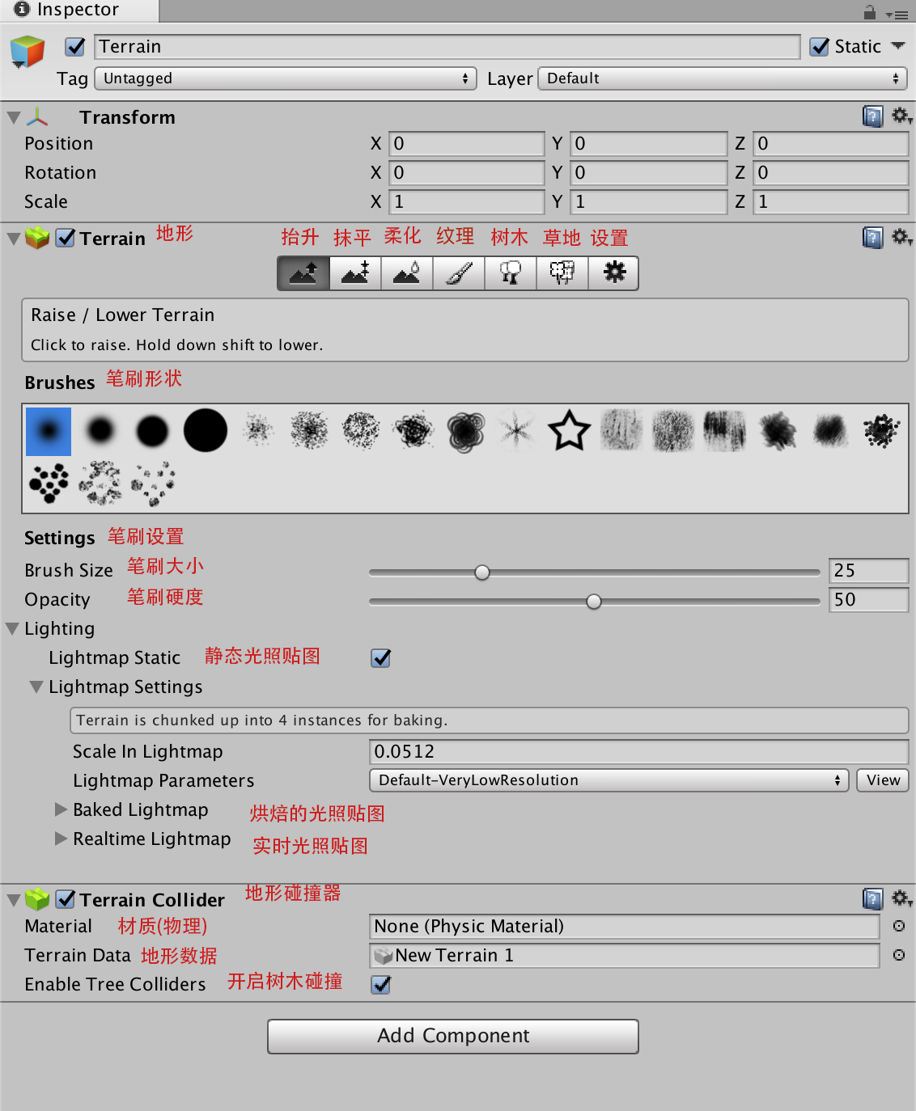Collapse the Lightmap Settings foldout

36,686
